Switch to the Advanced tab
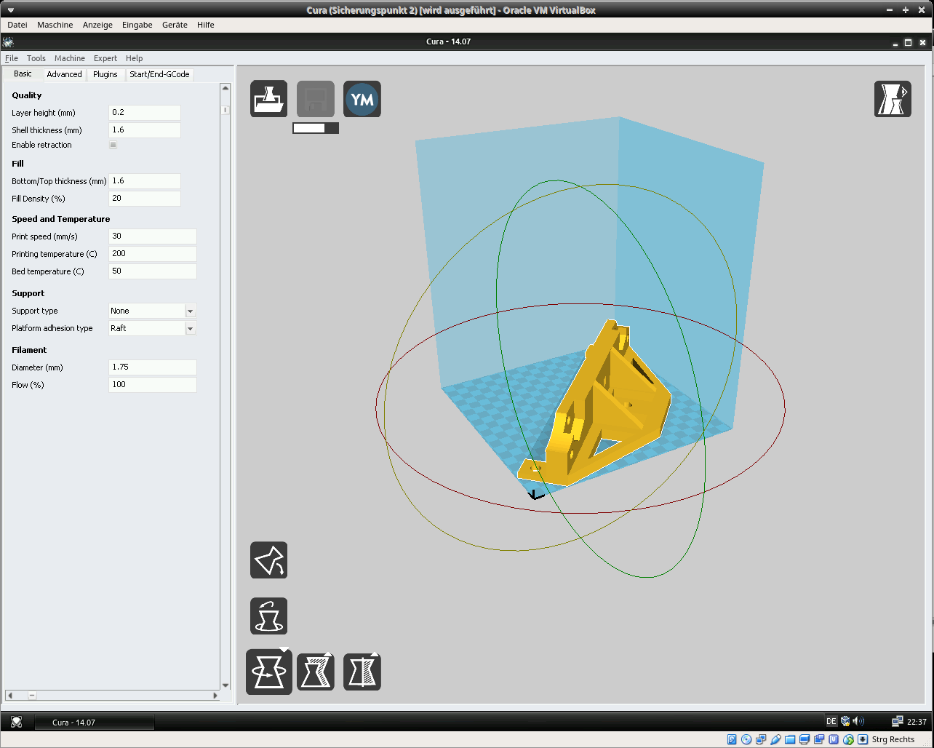This screenshot has height=748, width=934. pyautogui.click(x=64, y=74)
